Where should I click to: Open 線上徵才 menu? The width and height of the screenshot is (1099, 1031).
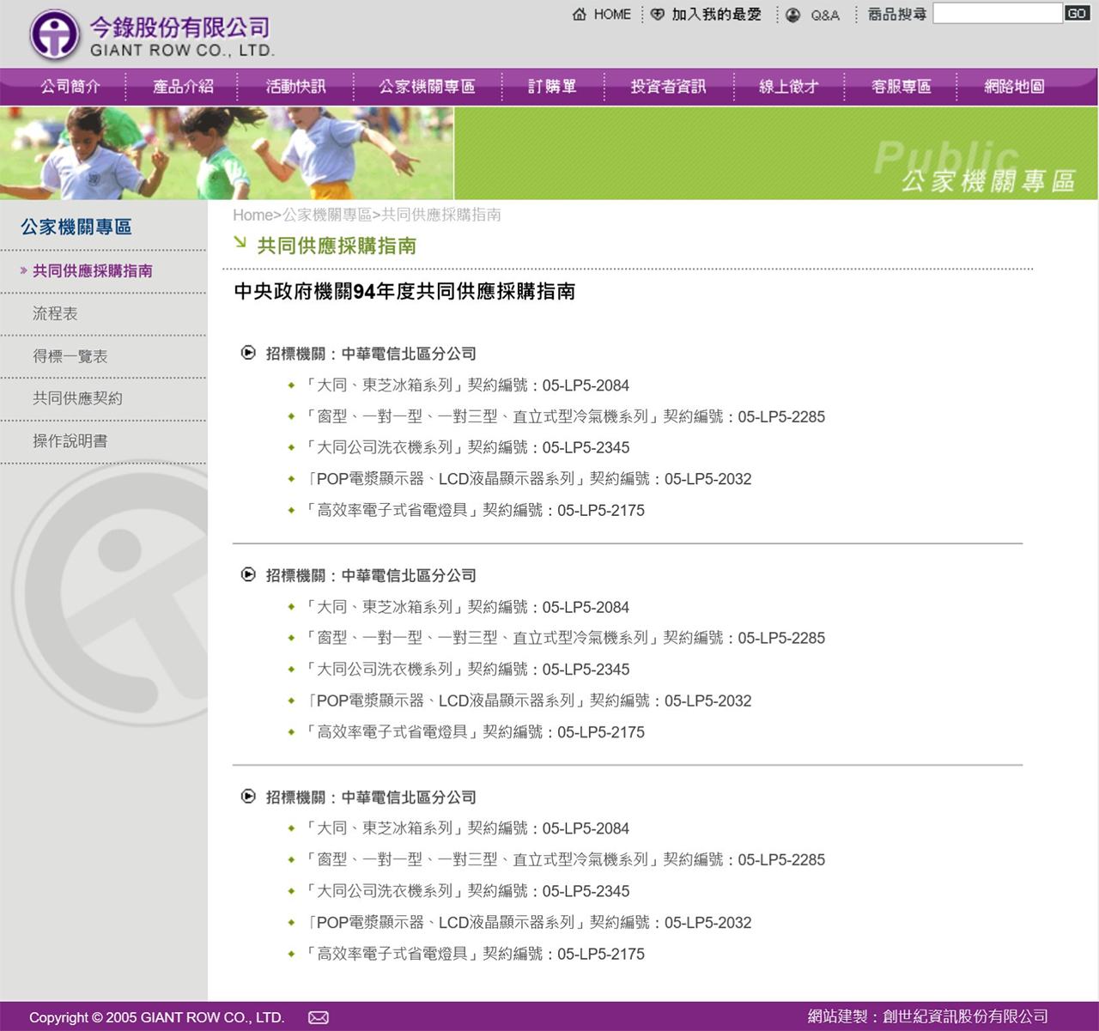(x=788, y=87)
